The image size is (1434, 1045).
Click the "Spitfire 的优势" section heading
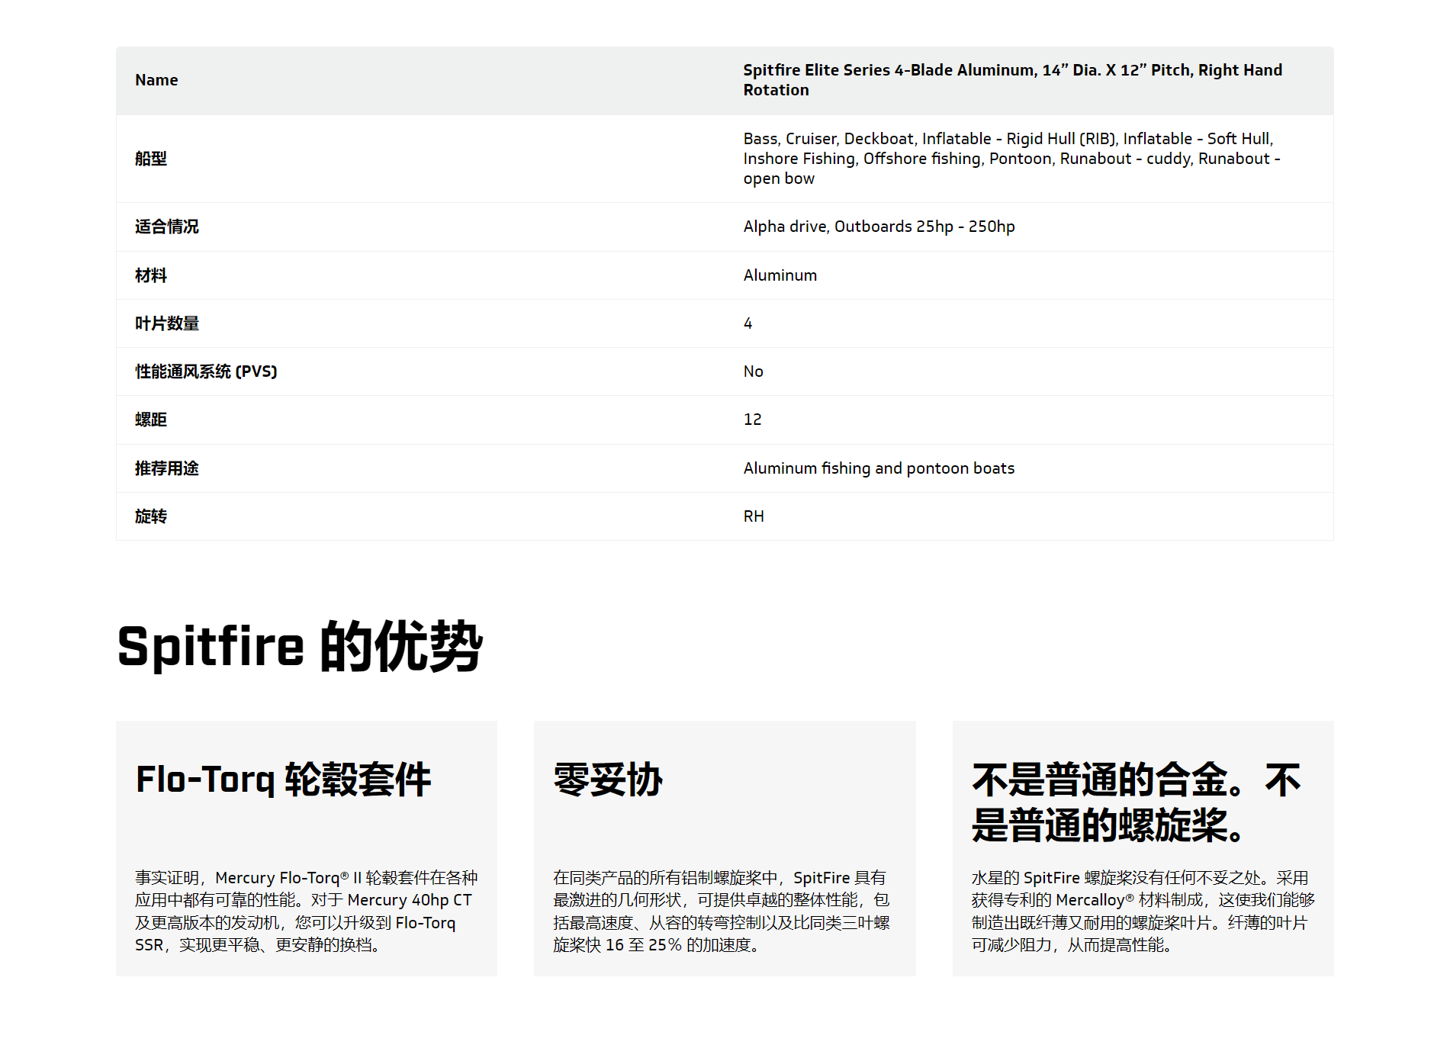point(300,647)
